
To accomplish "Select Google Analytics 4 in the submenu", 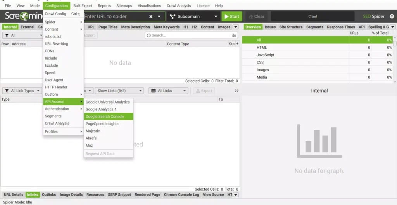I will click(x=109, y=109).
